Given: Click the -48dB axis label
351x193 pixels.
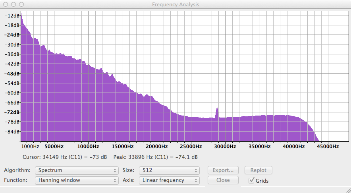Looking at the screenshot, I should coord(12,73).
